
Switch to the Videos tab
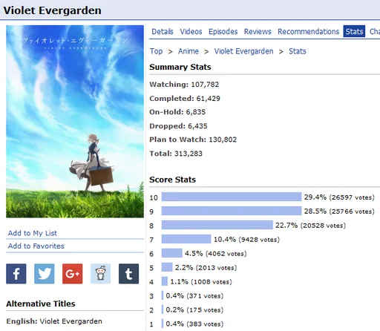(191, 31)
